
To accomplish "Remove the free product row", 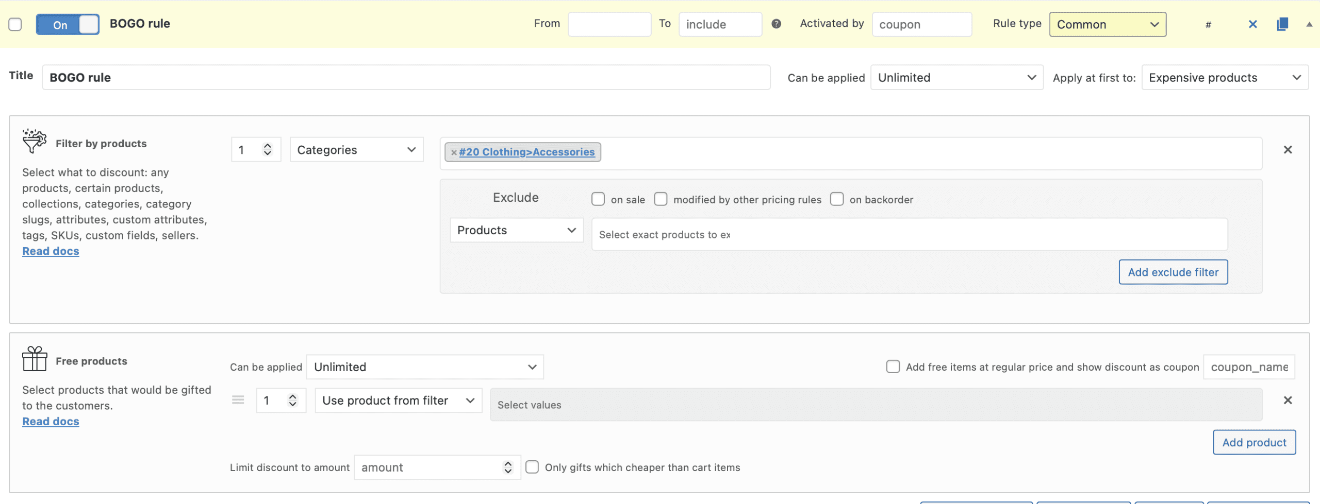I will coord(1288,401).
